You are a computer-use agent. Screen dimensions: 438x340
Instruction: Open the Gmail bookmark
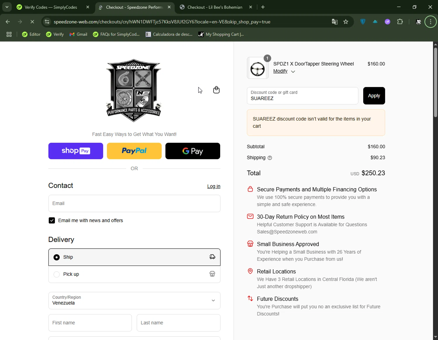pos(78,34)
